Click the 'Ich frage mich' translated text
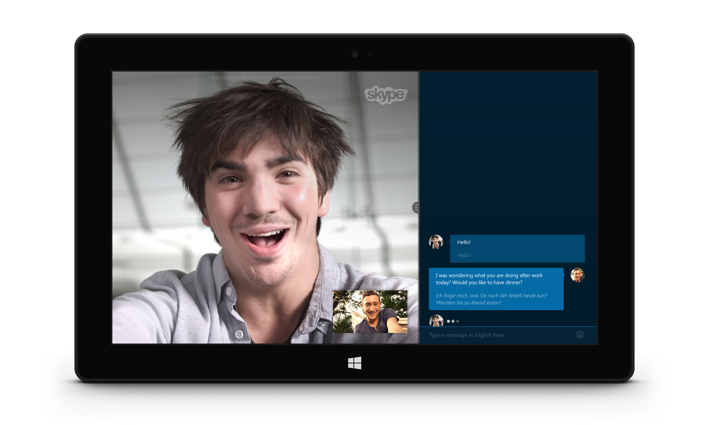The width and height of the screenshot is (709, 425). (491, 296)
